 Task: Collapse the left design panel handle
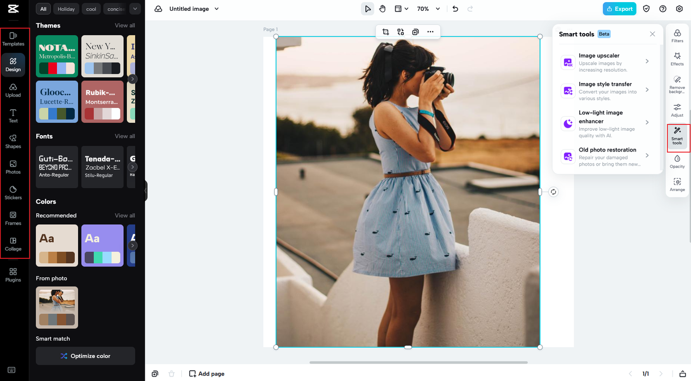[146, 191]
